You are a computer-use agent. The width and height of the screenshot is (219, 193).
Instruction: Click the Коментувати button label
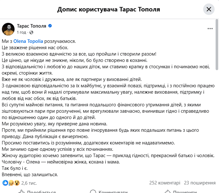click(x=113, y=192)
